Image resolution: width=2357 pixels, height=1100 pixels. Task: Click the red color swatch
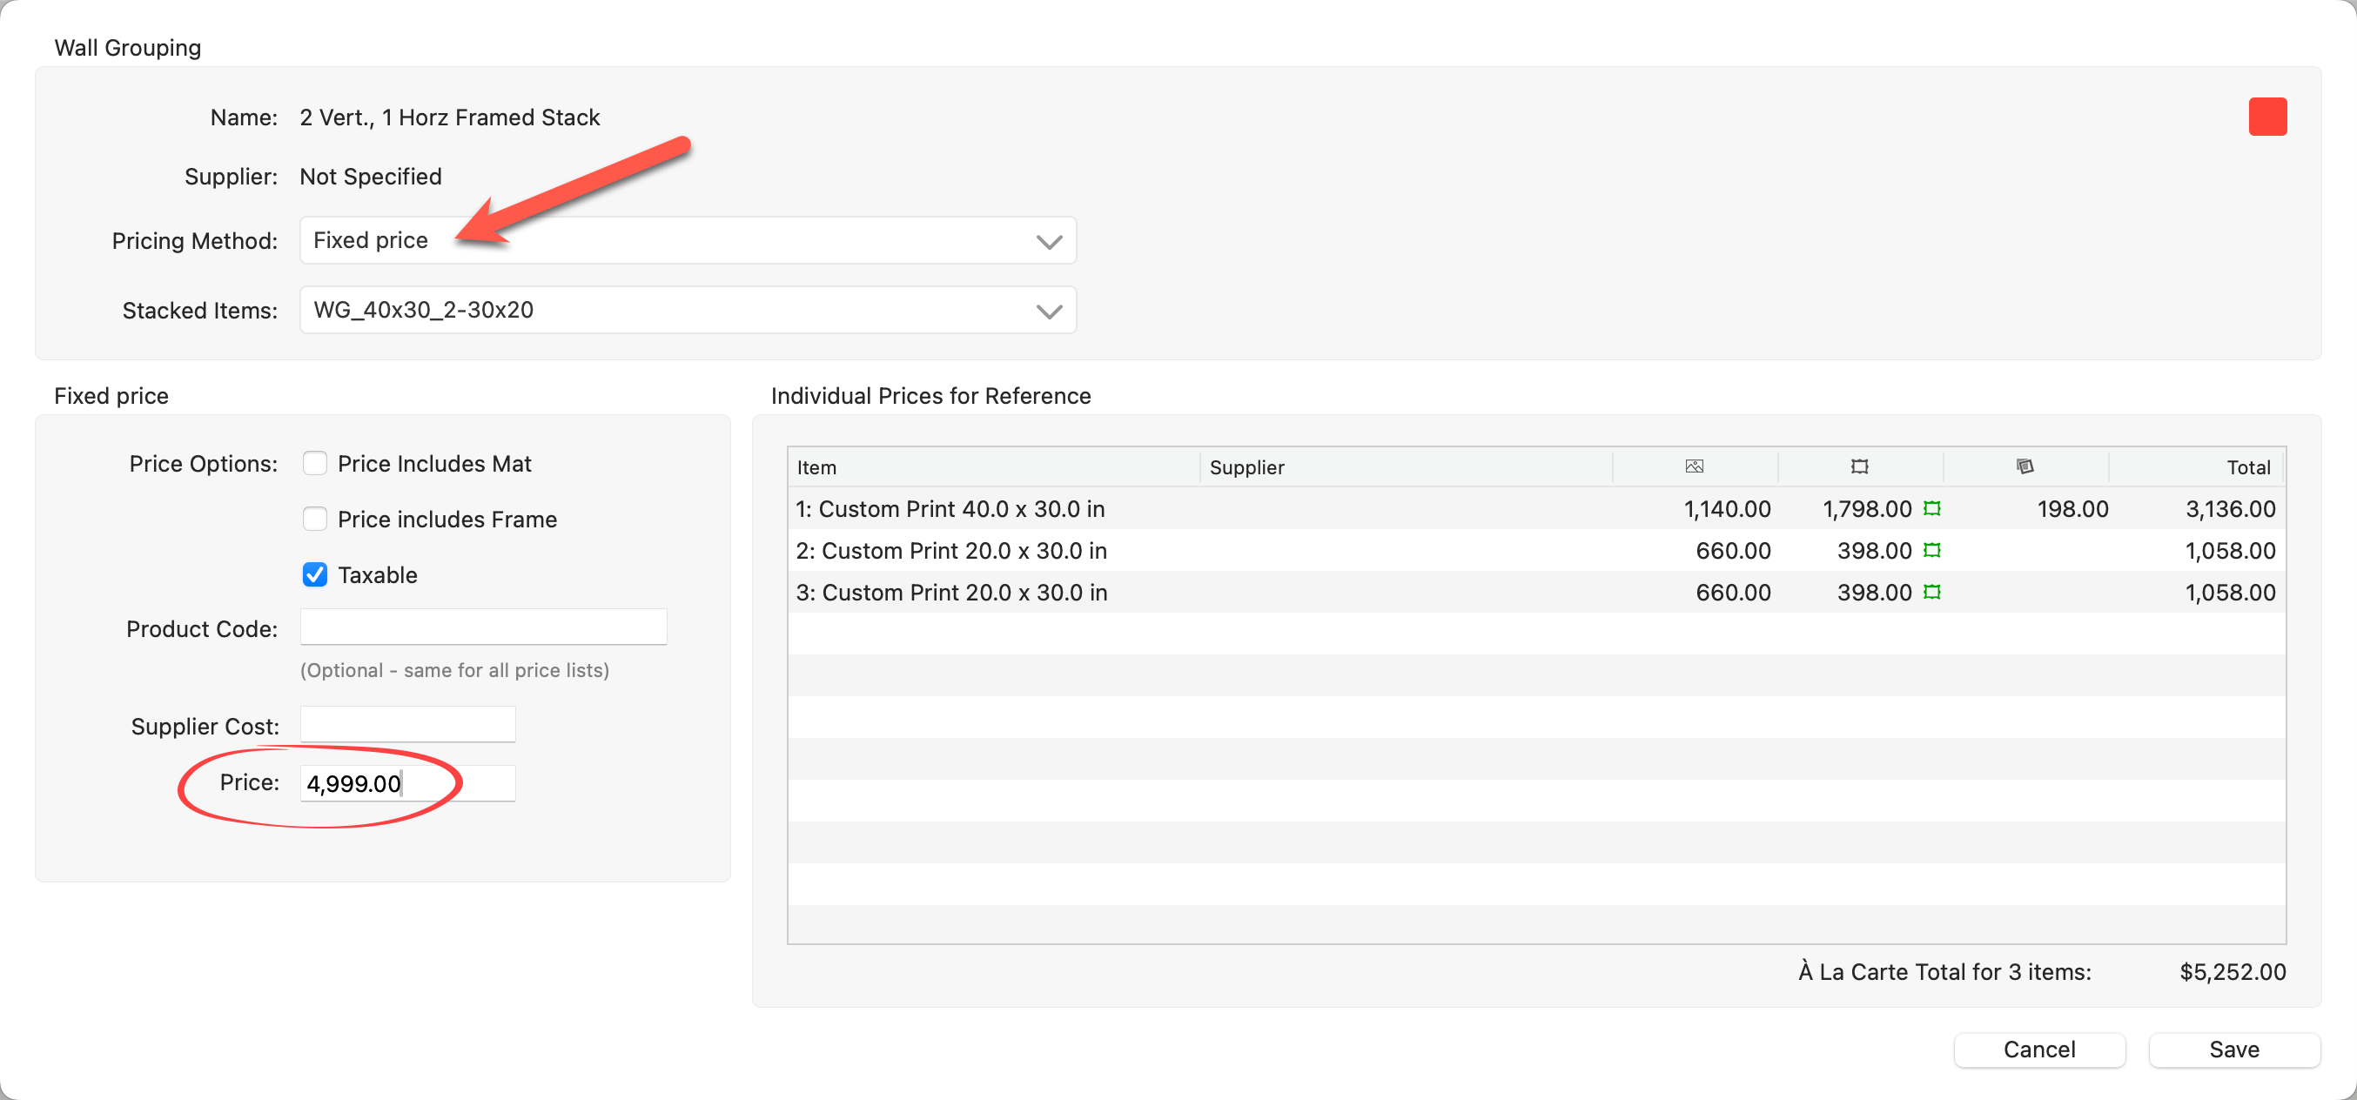2266,117
